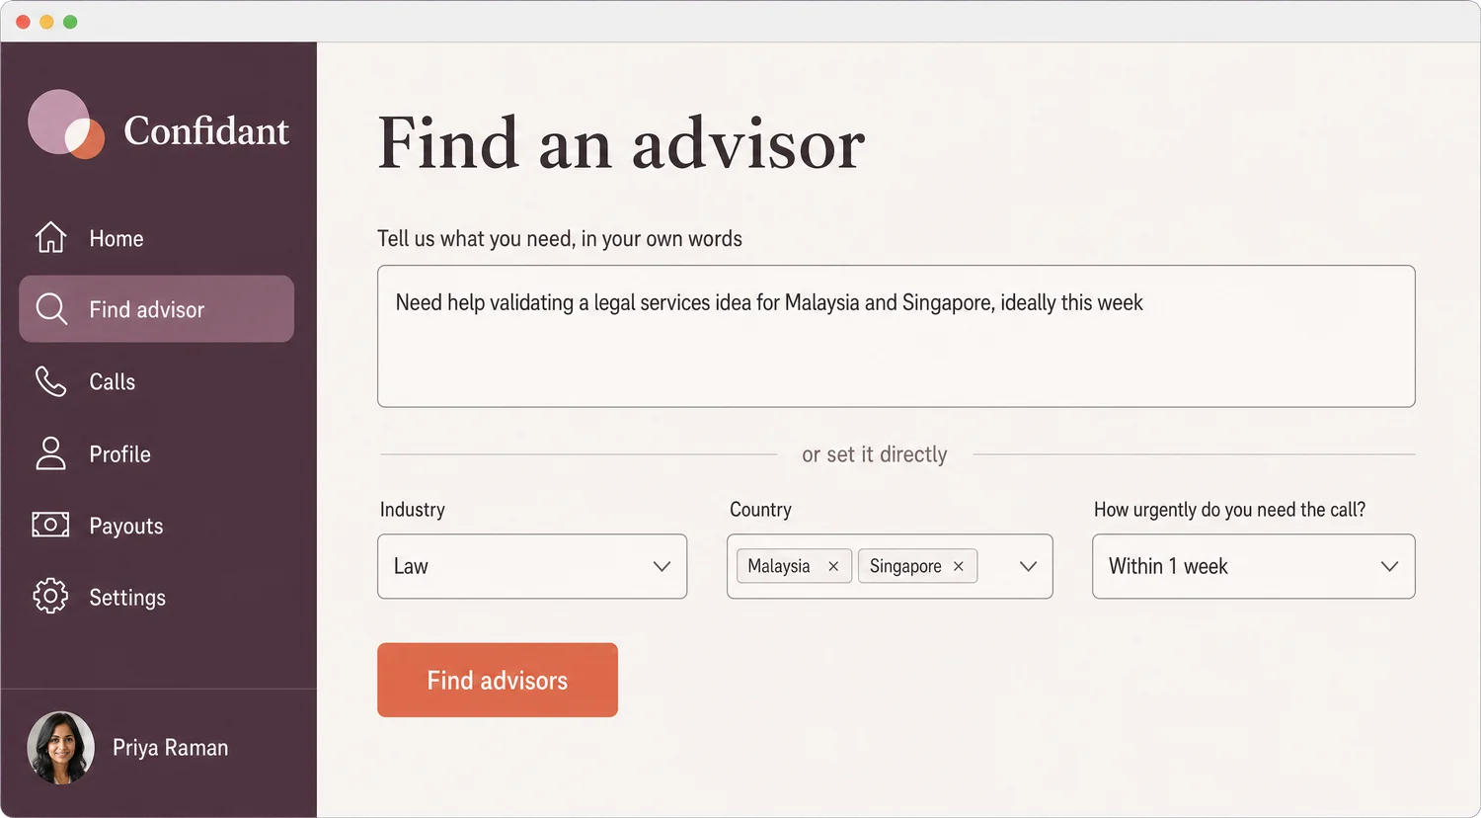Image resolution: width=1481 pixels, height=818 pixels.
Task: Click the Malaysia tag text
Action: (x=779, y=566)
